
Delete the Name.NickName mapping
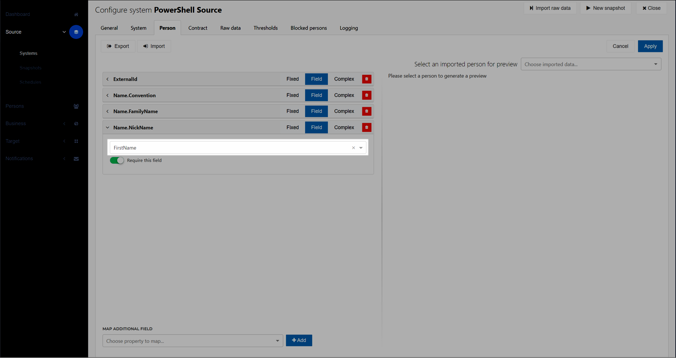[367, 128]
